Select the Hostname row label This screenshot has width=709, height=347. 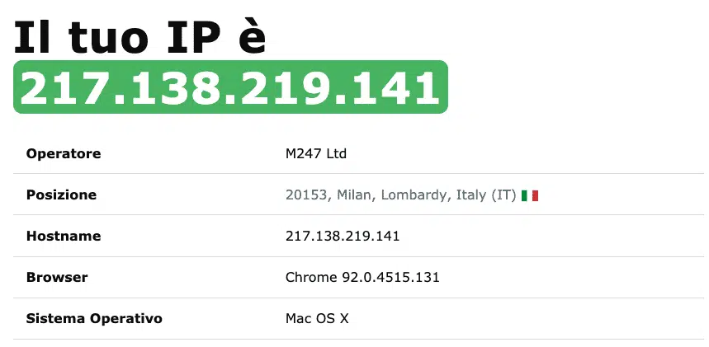point(64,236)
